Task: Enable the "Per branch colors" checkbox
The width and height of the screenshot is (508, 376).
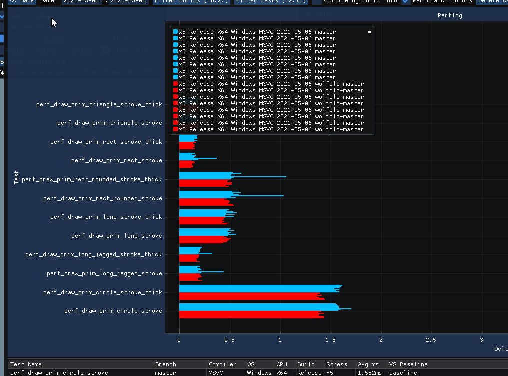Action: 404,2
